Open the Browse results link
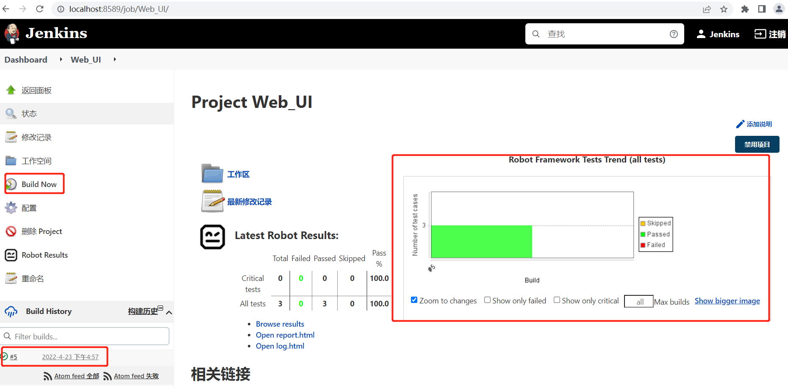788x388 pixels. pos(280,324)
